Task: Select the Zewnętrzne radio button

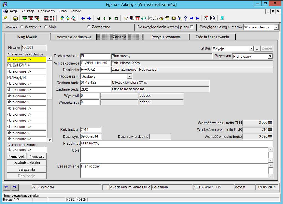Action: coord(89,27)
